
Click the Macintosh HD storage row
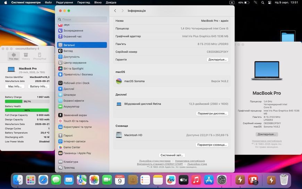(x=172, y=135)
